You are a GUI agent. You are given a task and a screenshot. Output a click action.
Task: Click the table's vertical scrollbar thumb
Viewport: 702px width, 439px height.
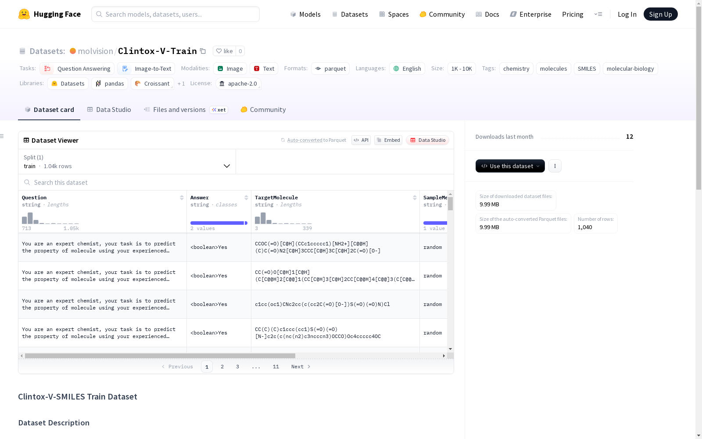pyautogui.click(x=450, y=204)
